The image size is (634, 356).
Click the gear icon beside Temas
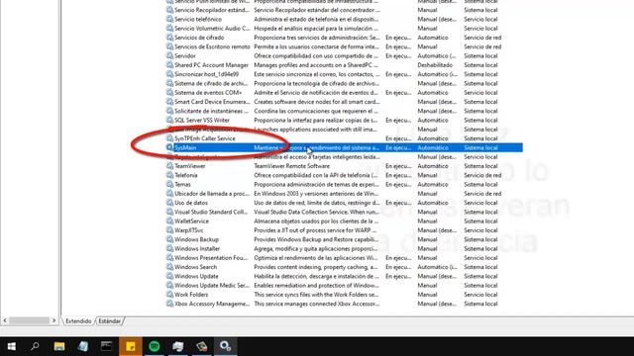[x=169, y=185]
